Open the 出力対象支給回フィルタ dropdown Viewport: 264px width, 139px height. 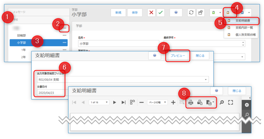pos(206,79)
